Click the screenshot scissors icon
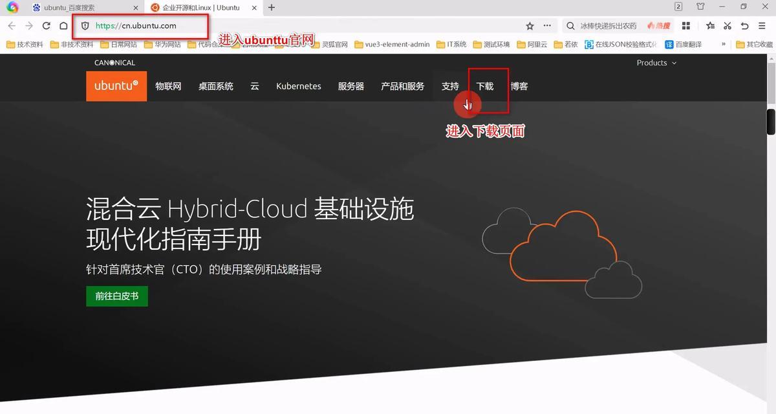The height and width of the screenshot is (414, 776). tap(727, 26)
